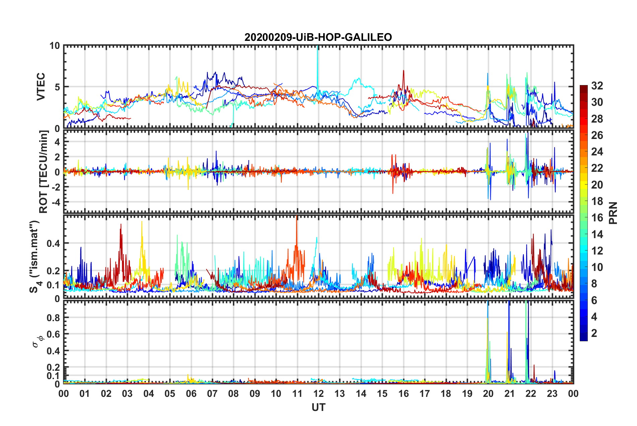Pick hour label 19 on UT axis
The height and width of the screenshot is (426, 637).
click(467, 394)
